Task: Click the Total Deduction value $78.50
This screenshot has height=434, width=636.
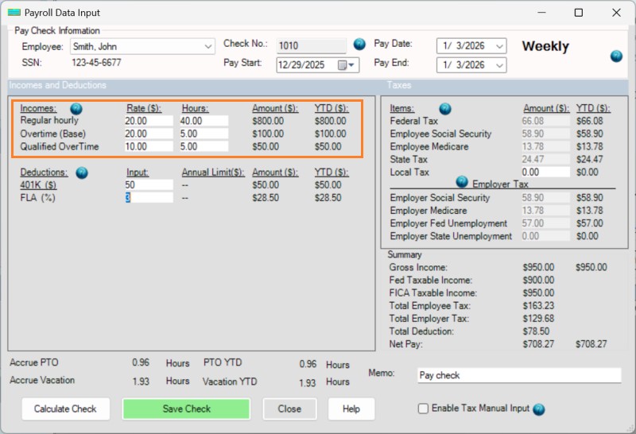Action: (x=536, y=331)
